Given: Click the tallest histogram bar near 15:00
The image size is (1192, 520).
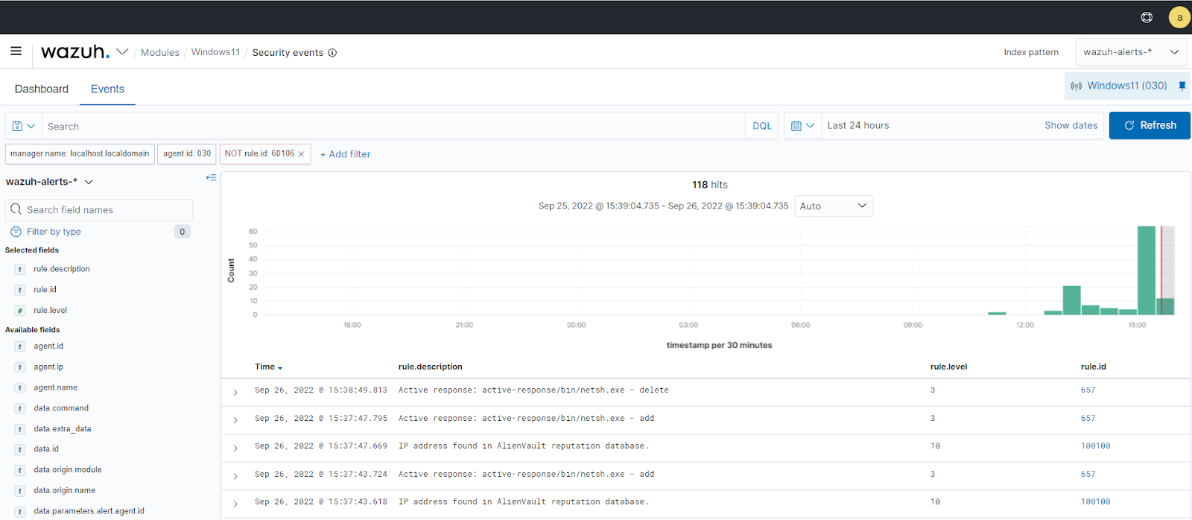Looking at the screenshot, I should (x=1146, y=270).
